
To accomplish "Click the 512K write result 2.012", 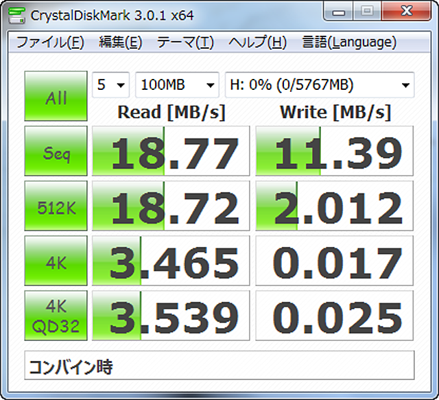I will [335, 207].
